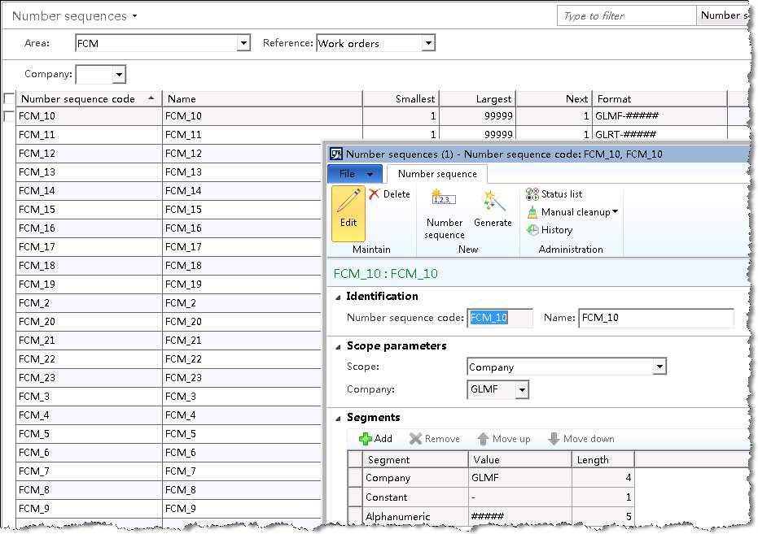Click the GLMF-##### format cell
The image size is (758, 534).
(x=659, y=115)
